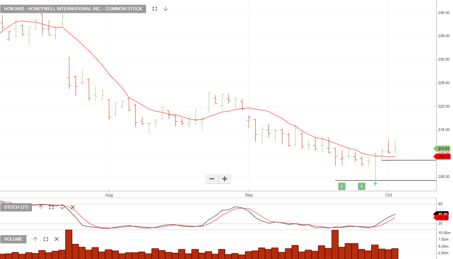Maximize the STOCH (21) panel
The height and width of the screenshot is (259, 453).
click(51, 207)
